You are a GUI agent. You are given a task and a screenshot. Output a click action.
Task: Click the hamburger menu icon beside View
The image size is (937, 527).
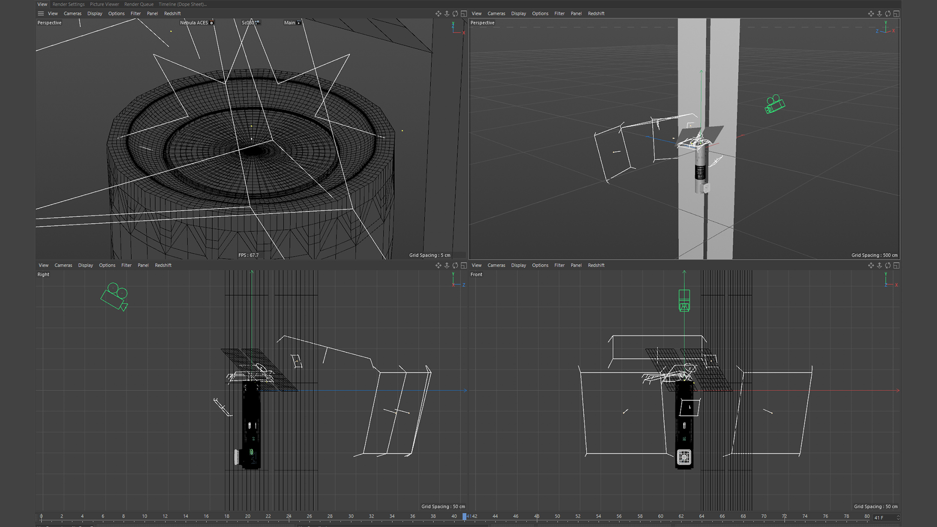41,14
